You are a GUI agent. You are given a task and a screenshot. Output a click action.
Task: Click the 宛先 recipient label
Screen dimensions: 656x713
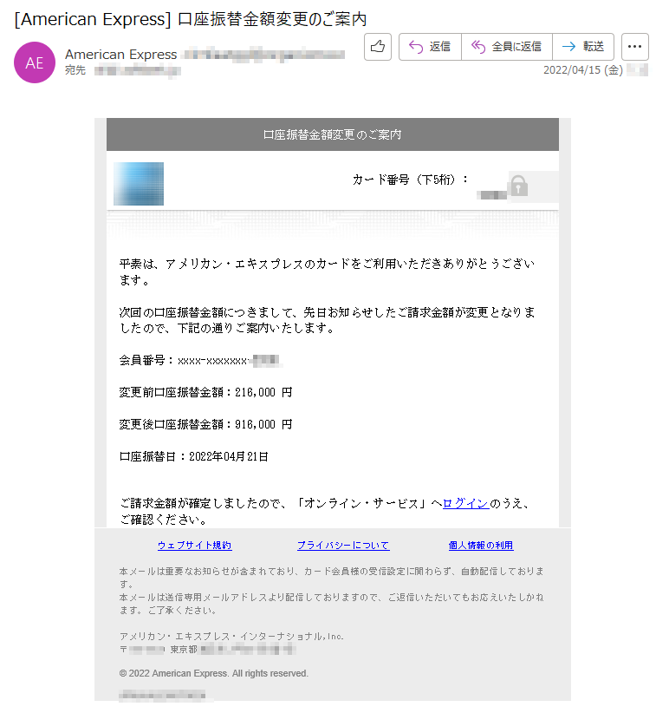tap(75, 70)
